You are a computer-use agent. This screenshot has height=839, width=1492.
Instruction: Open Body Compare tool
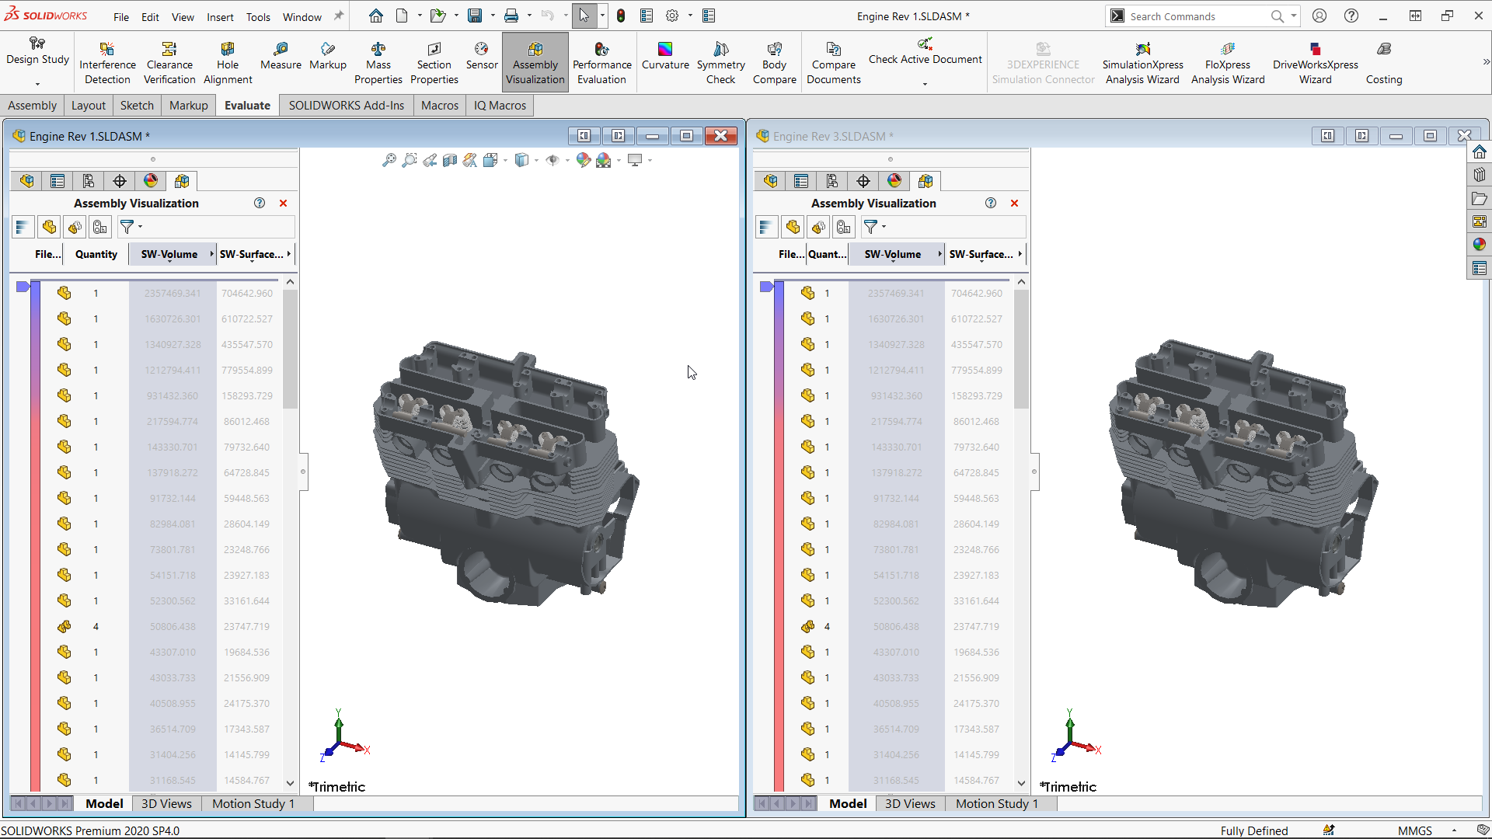[x=774, y=63]
